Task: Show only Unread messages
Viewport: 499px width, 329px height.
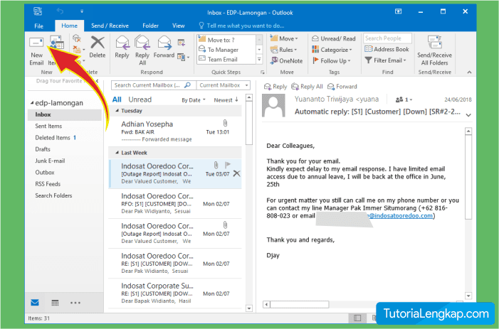Action: pos(140,99)
